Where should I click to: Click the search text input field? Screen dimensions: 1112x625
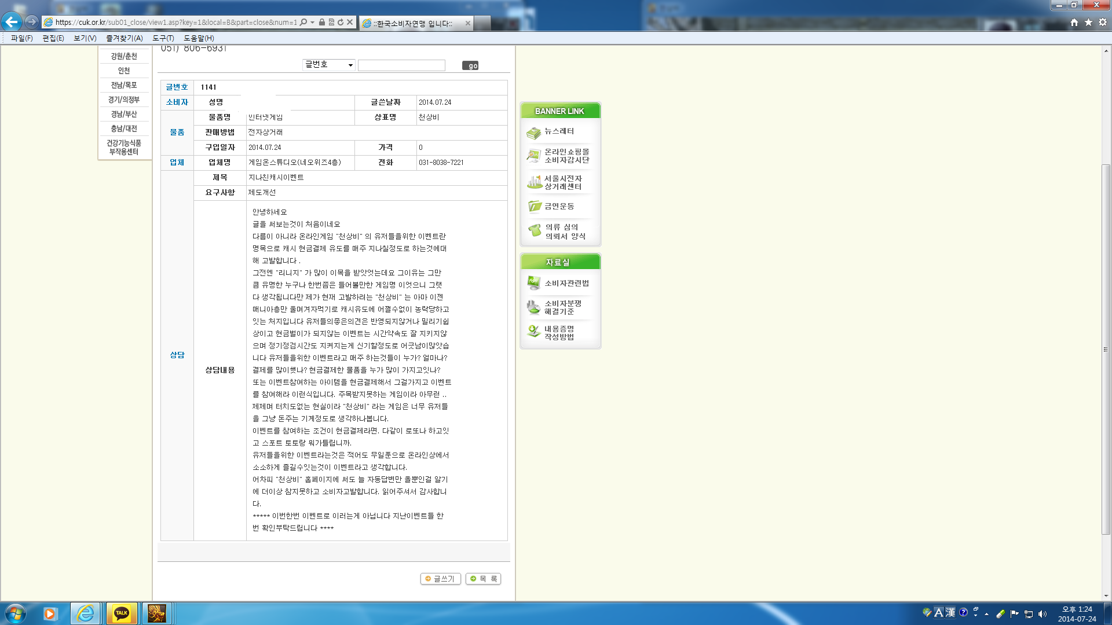coord(401,65)
